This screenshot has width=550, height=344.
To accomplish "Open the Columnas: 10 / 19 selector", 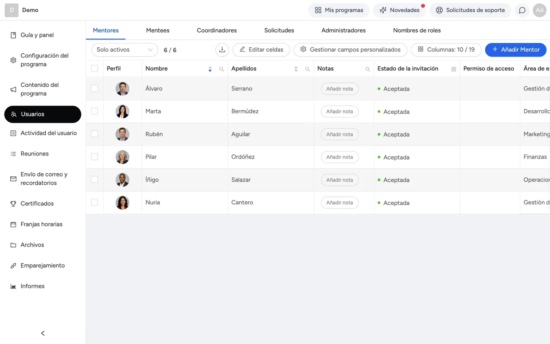I will 446,50.
